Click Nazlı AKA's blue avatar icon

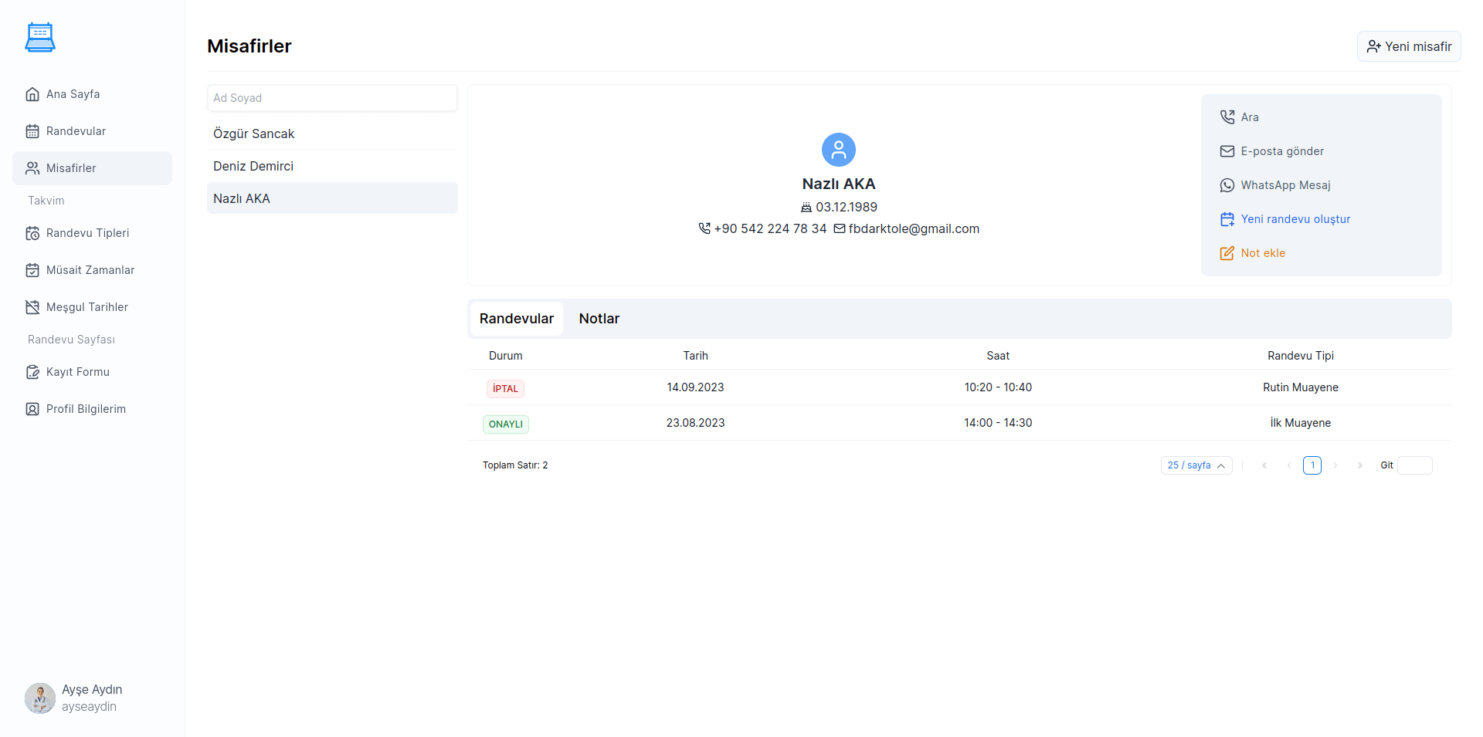click(x=838, y=150)
